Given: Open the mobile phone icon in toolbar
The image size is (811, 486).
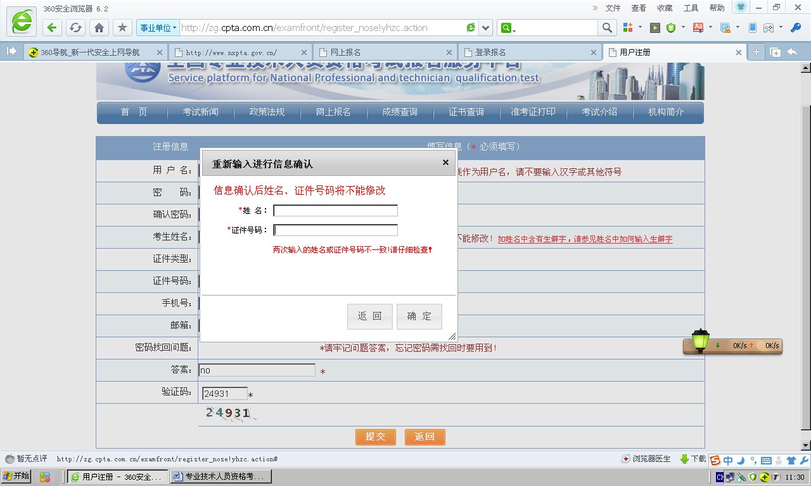Looking at the screenshot, I should (753, 28).
